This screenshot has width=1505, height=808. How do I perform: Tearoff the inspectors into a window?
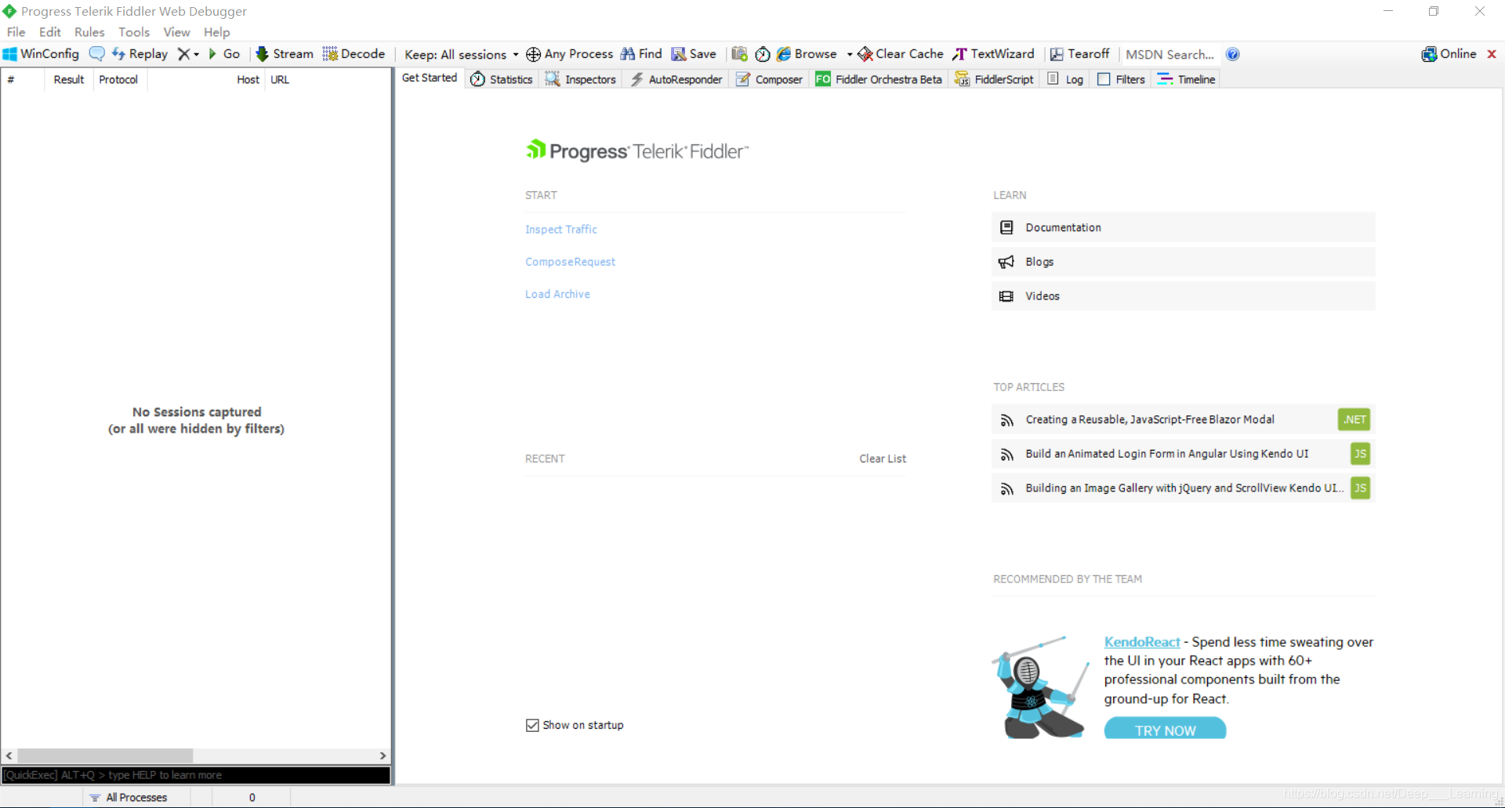(1080, 54)
